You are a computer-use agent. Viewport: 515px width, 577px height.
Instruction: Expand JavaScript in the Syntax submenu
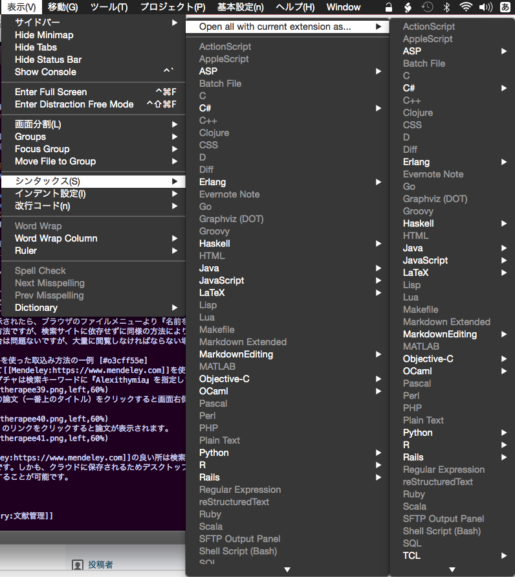coord(287,280)
